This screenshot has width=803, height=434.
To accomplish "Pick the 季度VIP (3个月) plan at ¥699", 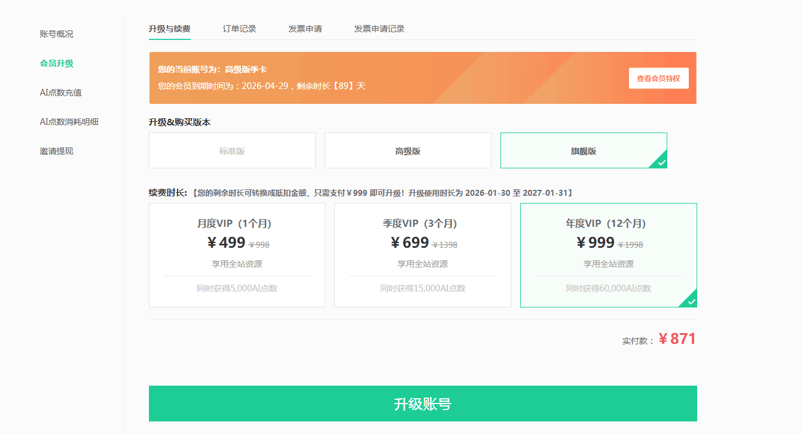I will [x=422, y=255].
